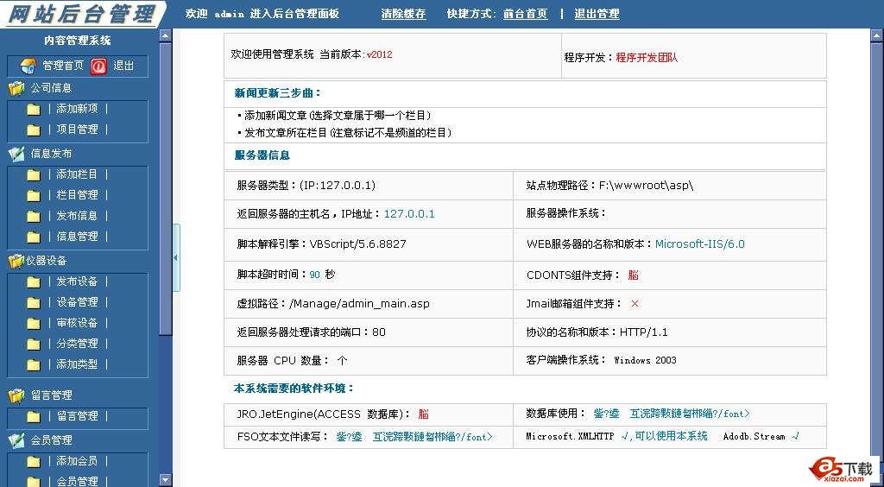Click the Microsoft-IIS/6.0 server version text
The width and height of the screenshot is (884, 487).
(699, 244)
